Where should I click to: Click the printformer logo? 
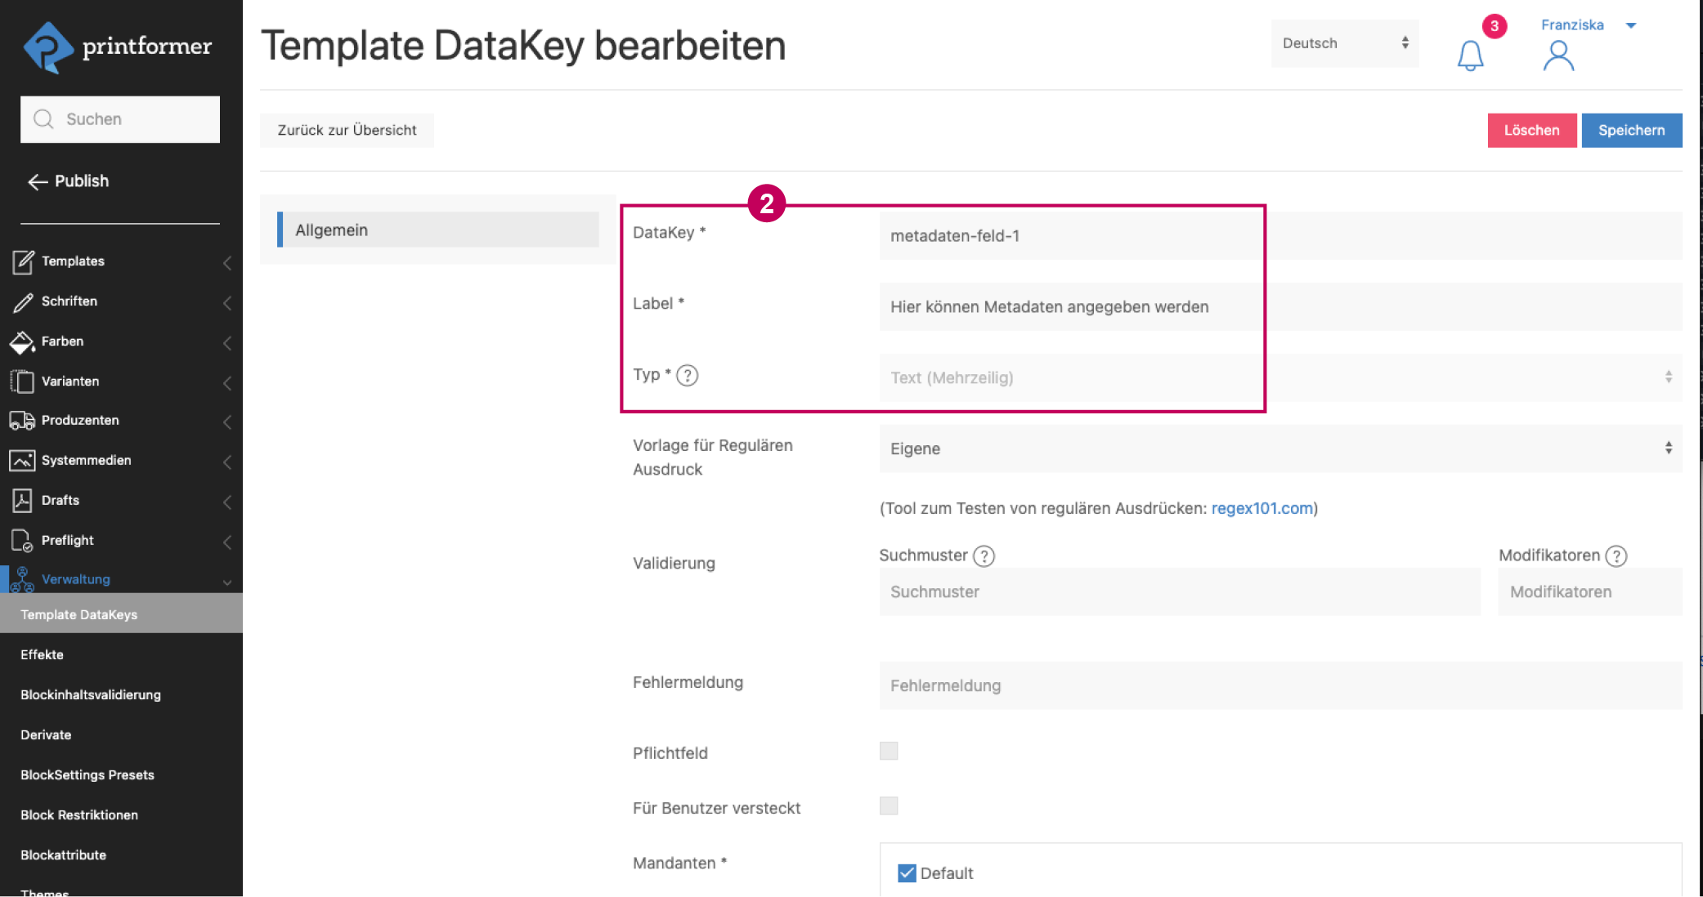click(118, 47)
